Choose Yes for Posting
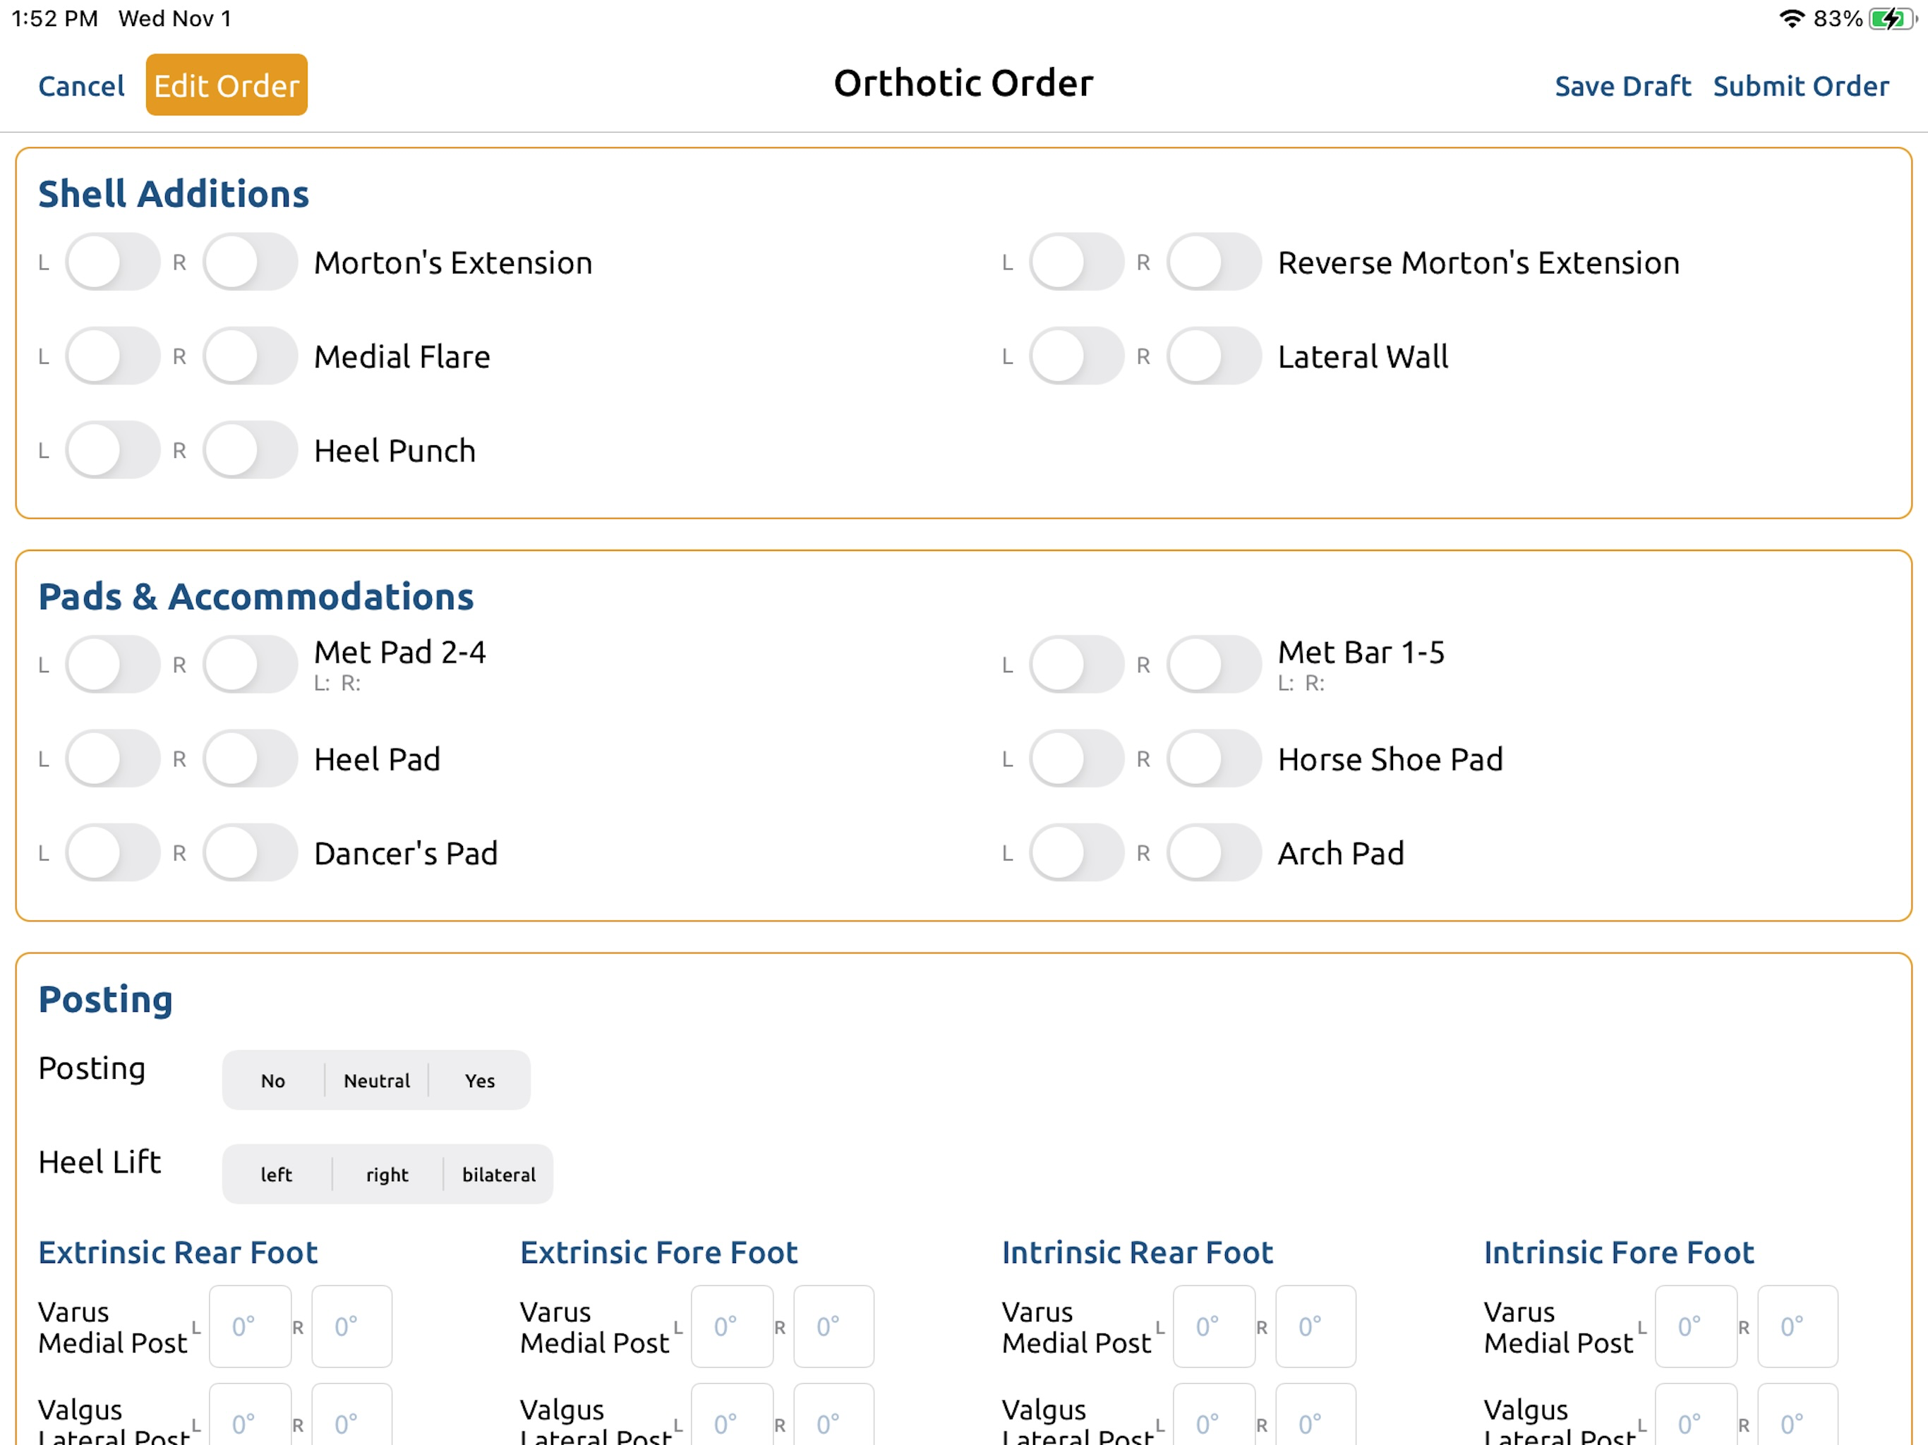This screenshot has width=1928, height=1445. pos(479,1081)
